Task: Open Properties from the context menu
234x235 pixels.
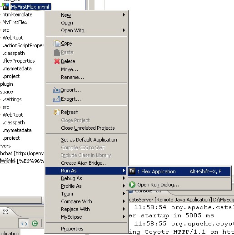Action: click(87, 229)
